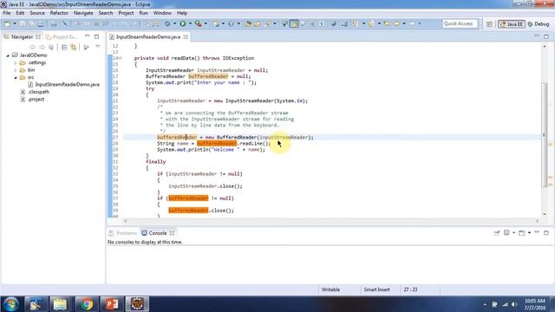The height and width of the screenshot is (312, 555).
Task: Click the Forward navigation arrow in toolbar
Action: pos(412,23)
